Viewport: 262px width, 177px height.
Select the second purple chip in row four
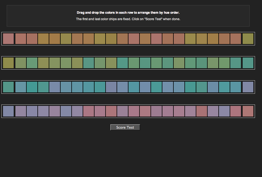20,111
